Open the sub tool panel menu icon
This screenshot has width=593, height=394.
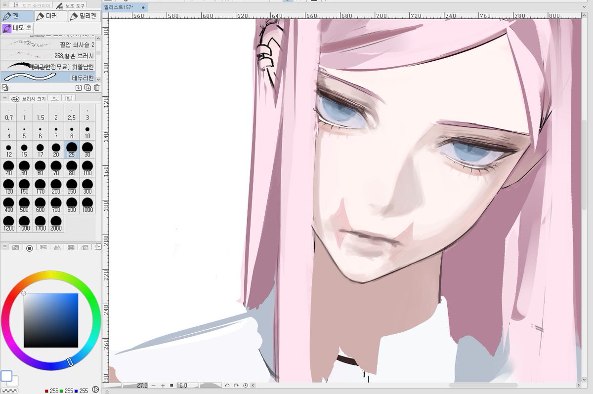4,5
